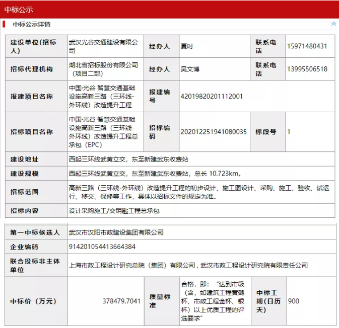Screen dimensions: 339x328
Task: Select the 中标公示详情 section heading
Action: pyautogui.click(x=32, y=25)
